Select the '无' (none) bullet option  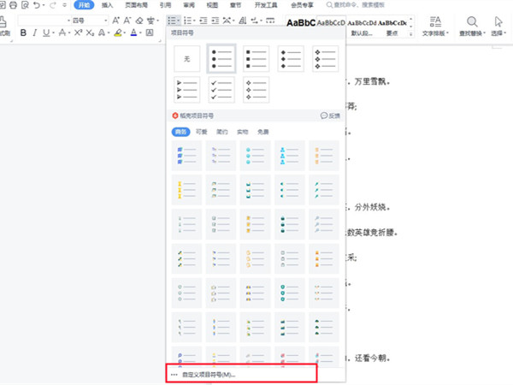[186, 58]
